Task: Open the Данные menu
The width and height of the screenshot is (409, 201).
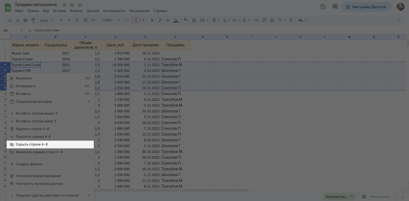Action: click(x=93, y=11)
